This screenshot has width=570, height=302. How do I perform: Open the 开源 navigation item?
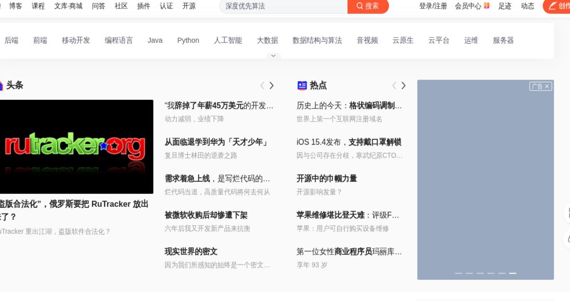(189, 6)
